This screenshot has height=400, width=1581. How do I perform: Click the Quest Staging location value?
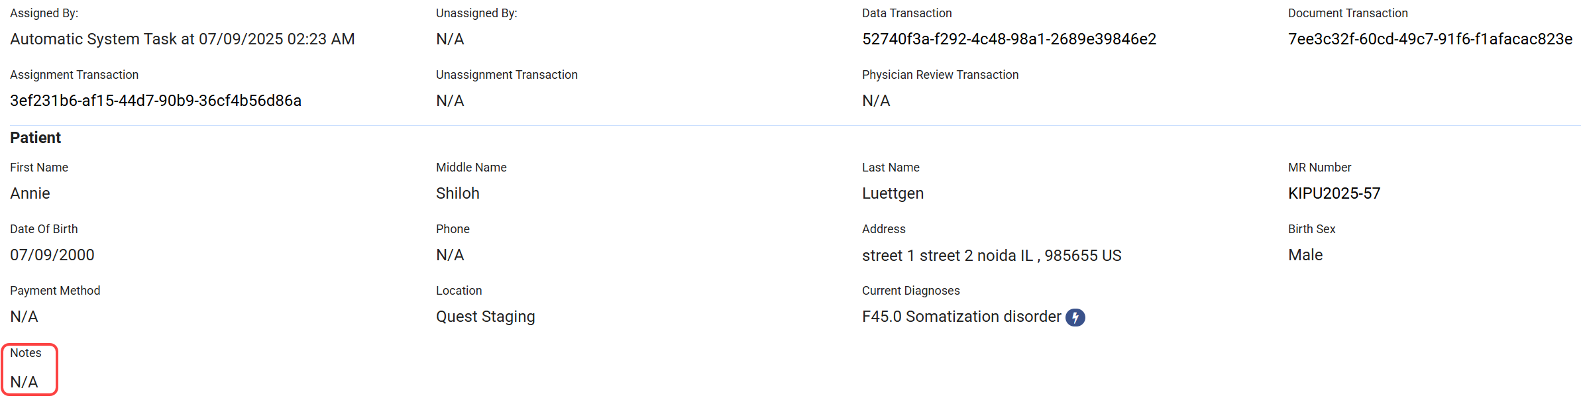[485, 317]
